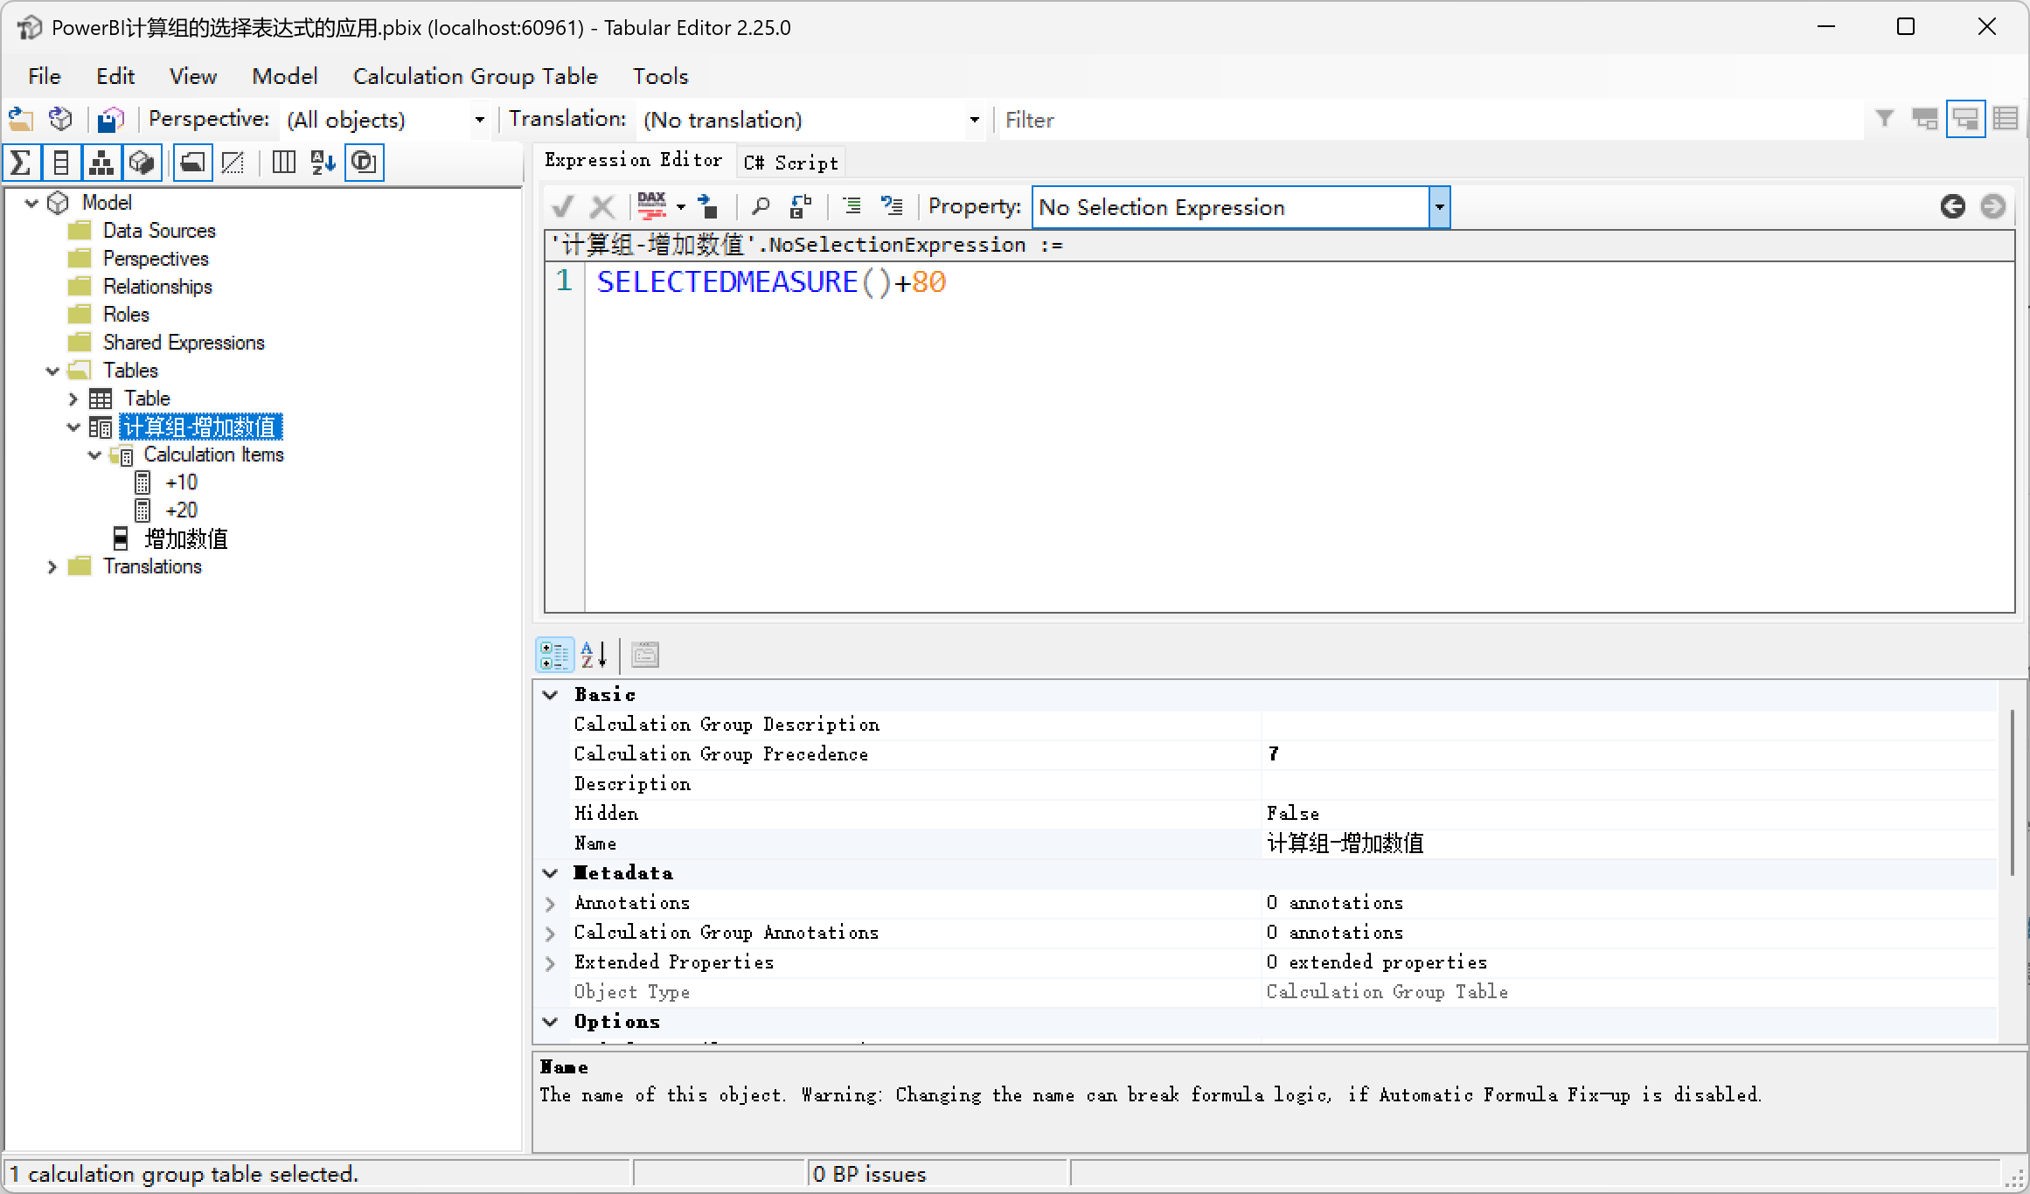Toggle show display folders button

pos(192,163)
